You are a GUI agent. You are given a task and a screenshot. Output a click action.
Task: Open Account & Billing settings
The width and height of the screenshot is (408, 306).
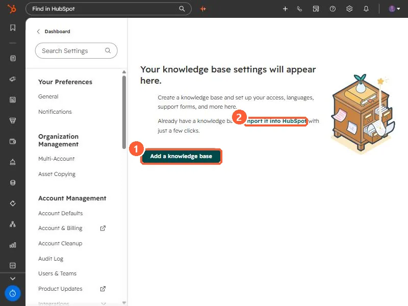coord(60,228)
